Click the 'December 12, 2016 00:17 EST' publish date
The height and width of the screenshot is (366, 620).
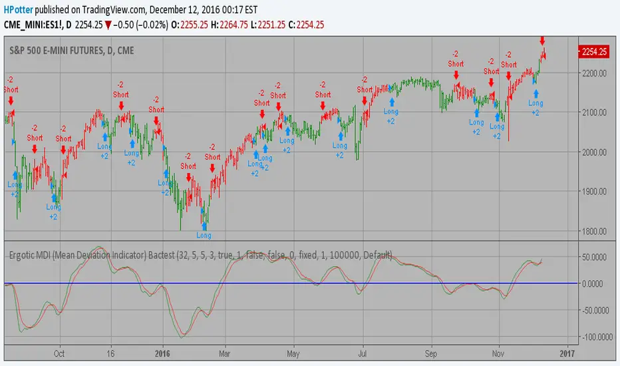coord(204,9)
